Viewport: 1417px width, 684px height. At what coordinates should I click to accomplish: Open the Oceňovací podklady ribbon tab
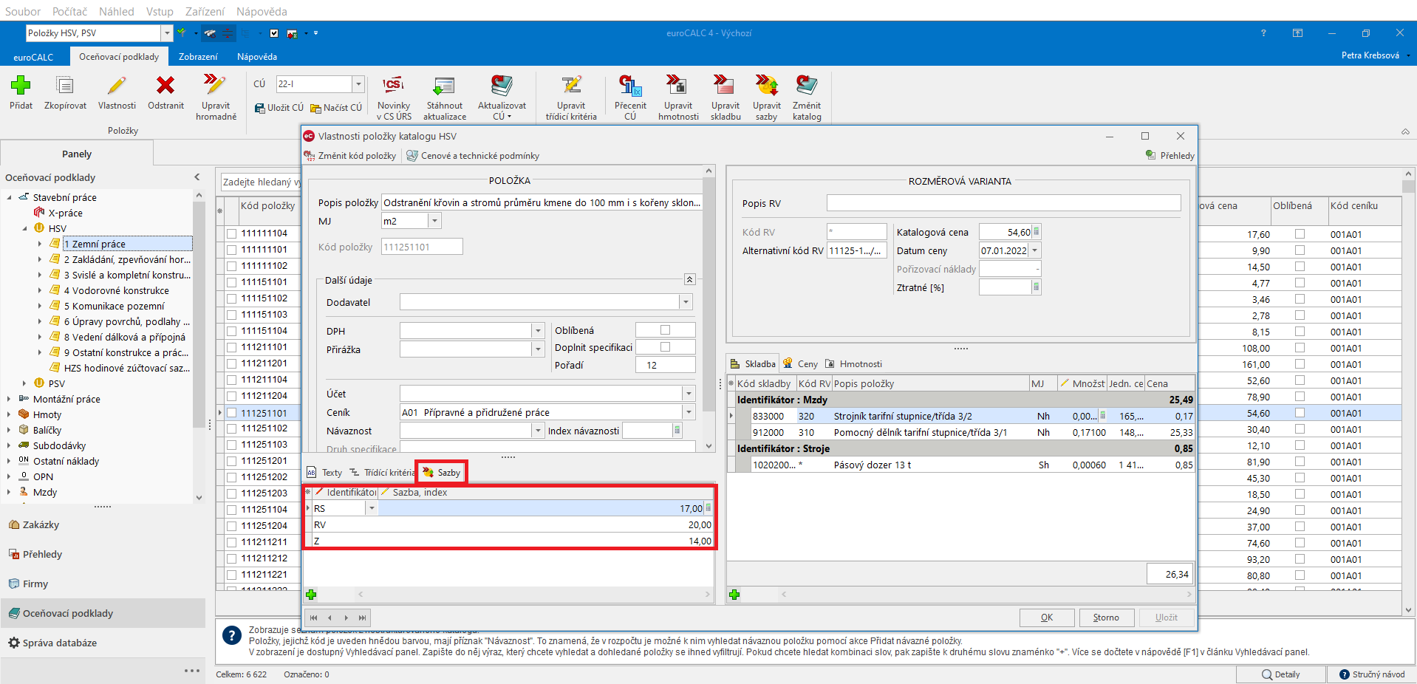point(119,57)
